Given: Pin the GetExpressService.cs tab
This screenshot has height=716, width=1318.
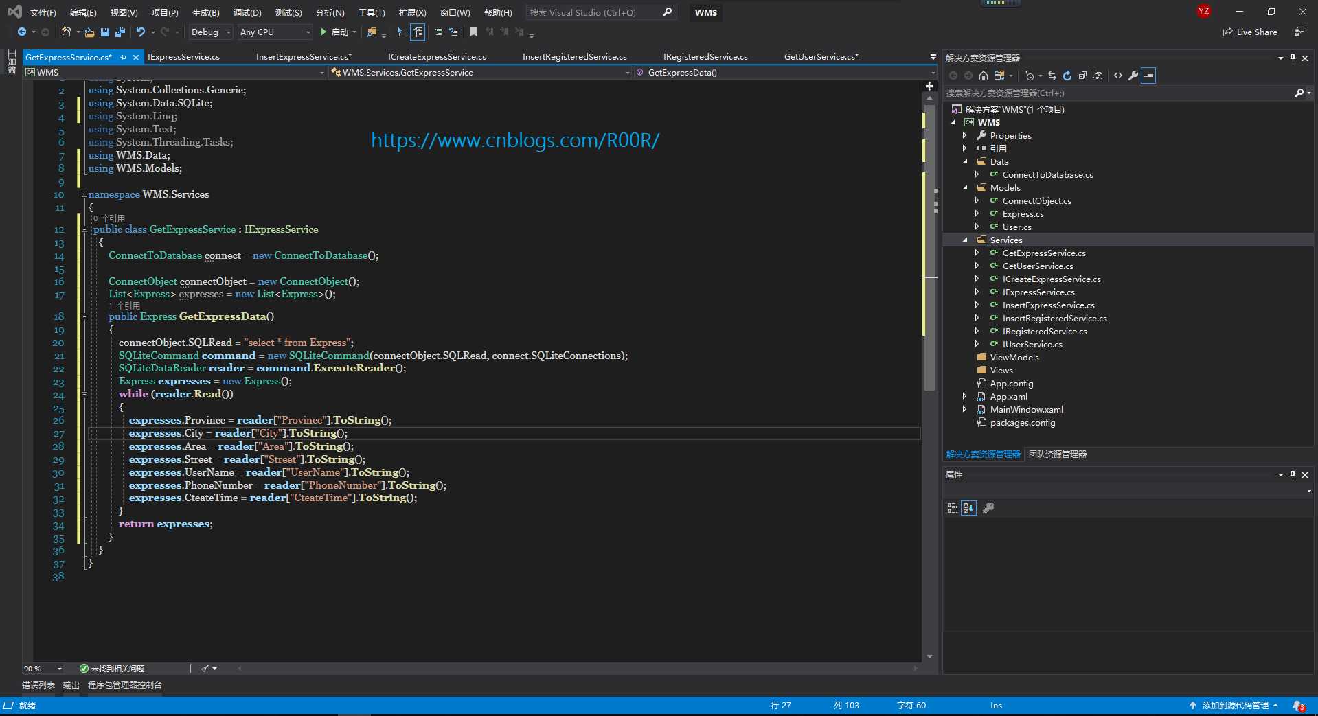Looking at the screenshot, I should click(x=124, y=57).
